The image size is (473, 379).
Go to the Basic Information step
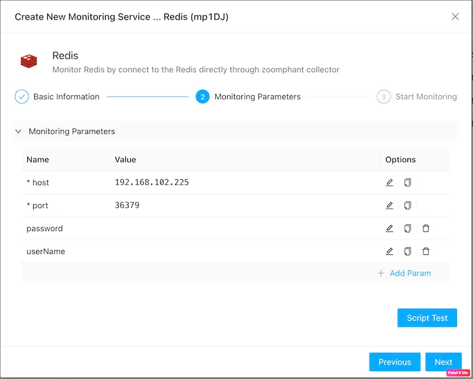(x=57, y=96)
